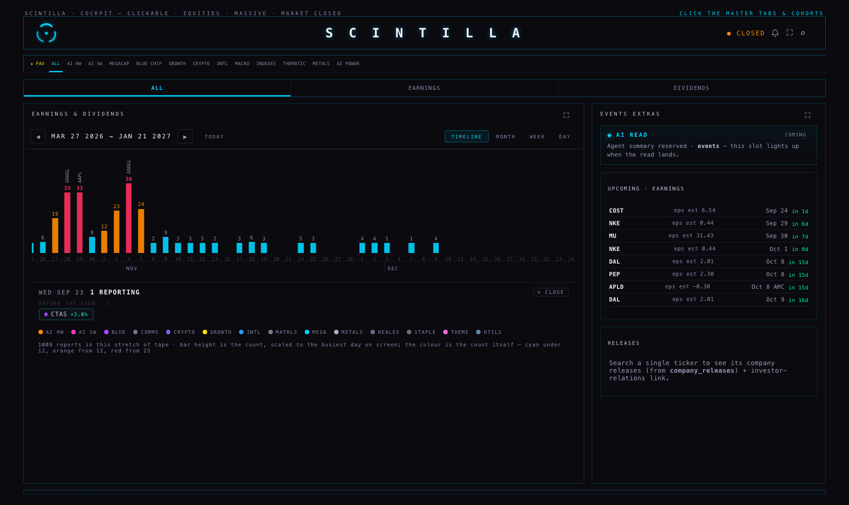Expand the Earnings & Dividends panel
The height and width of the screenshot is (505, 849).
pos(566,115)
